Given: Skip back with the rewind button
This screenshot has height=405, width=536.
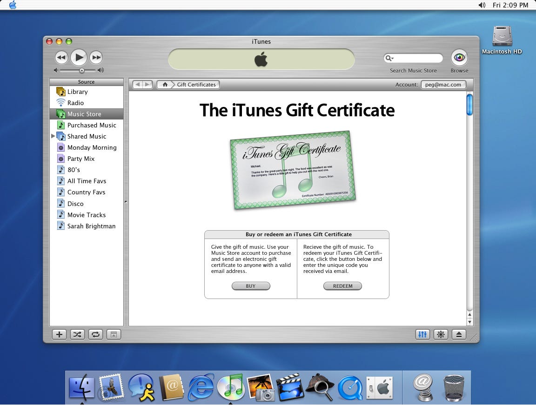Looking at the screenshot, I should [x=61, y=57].
